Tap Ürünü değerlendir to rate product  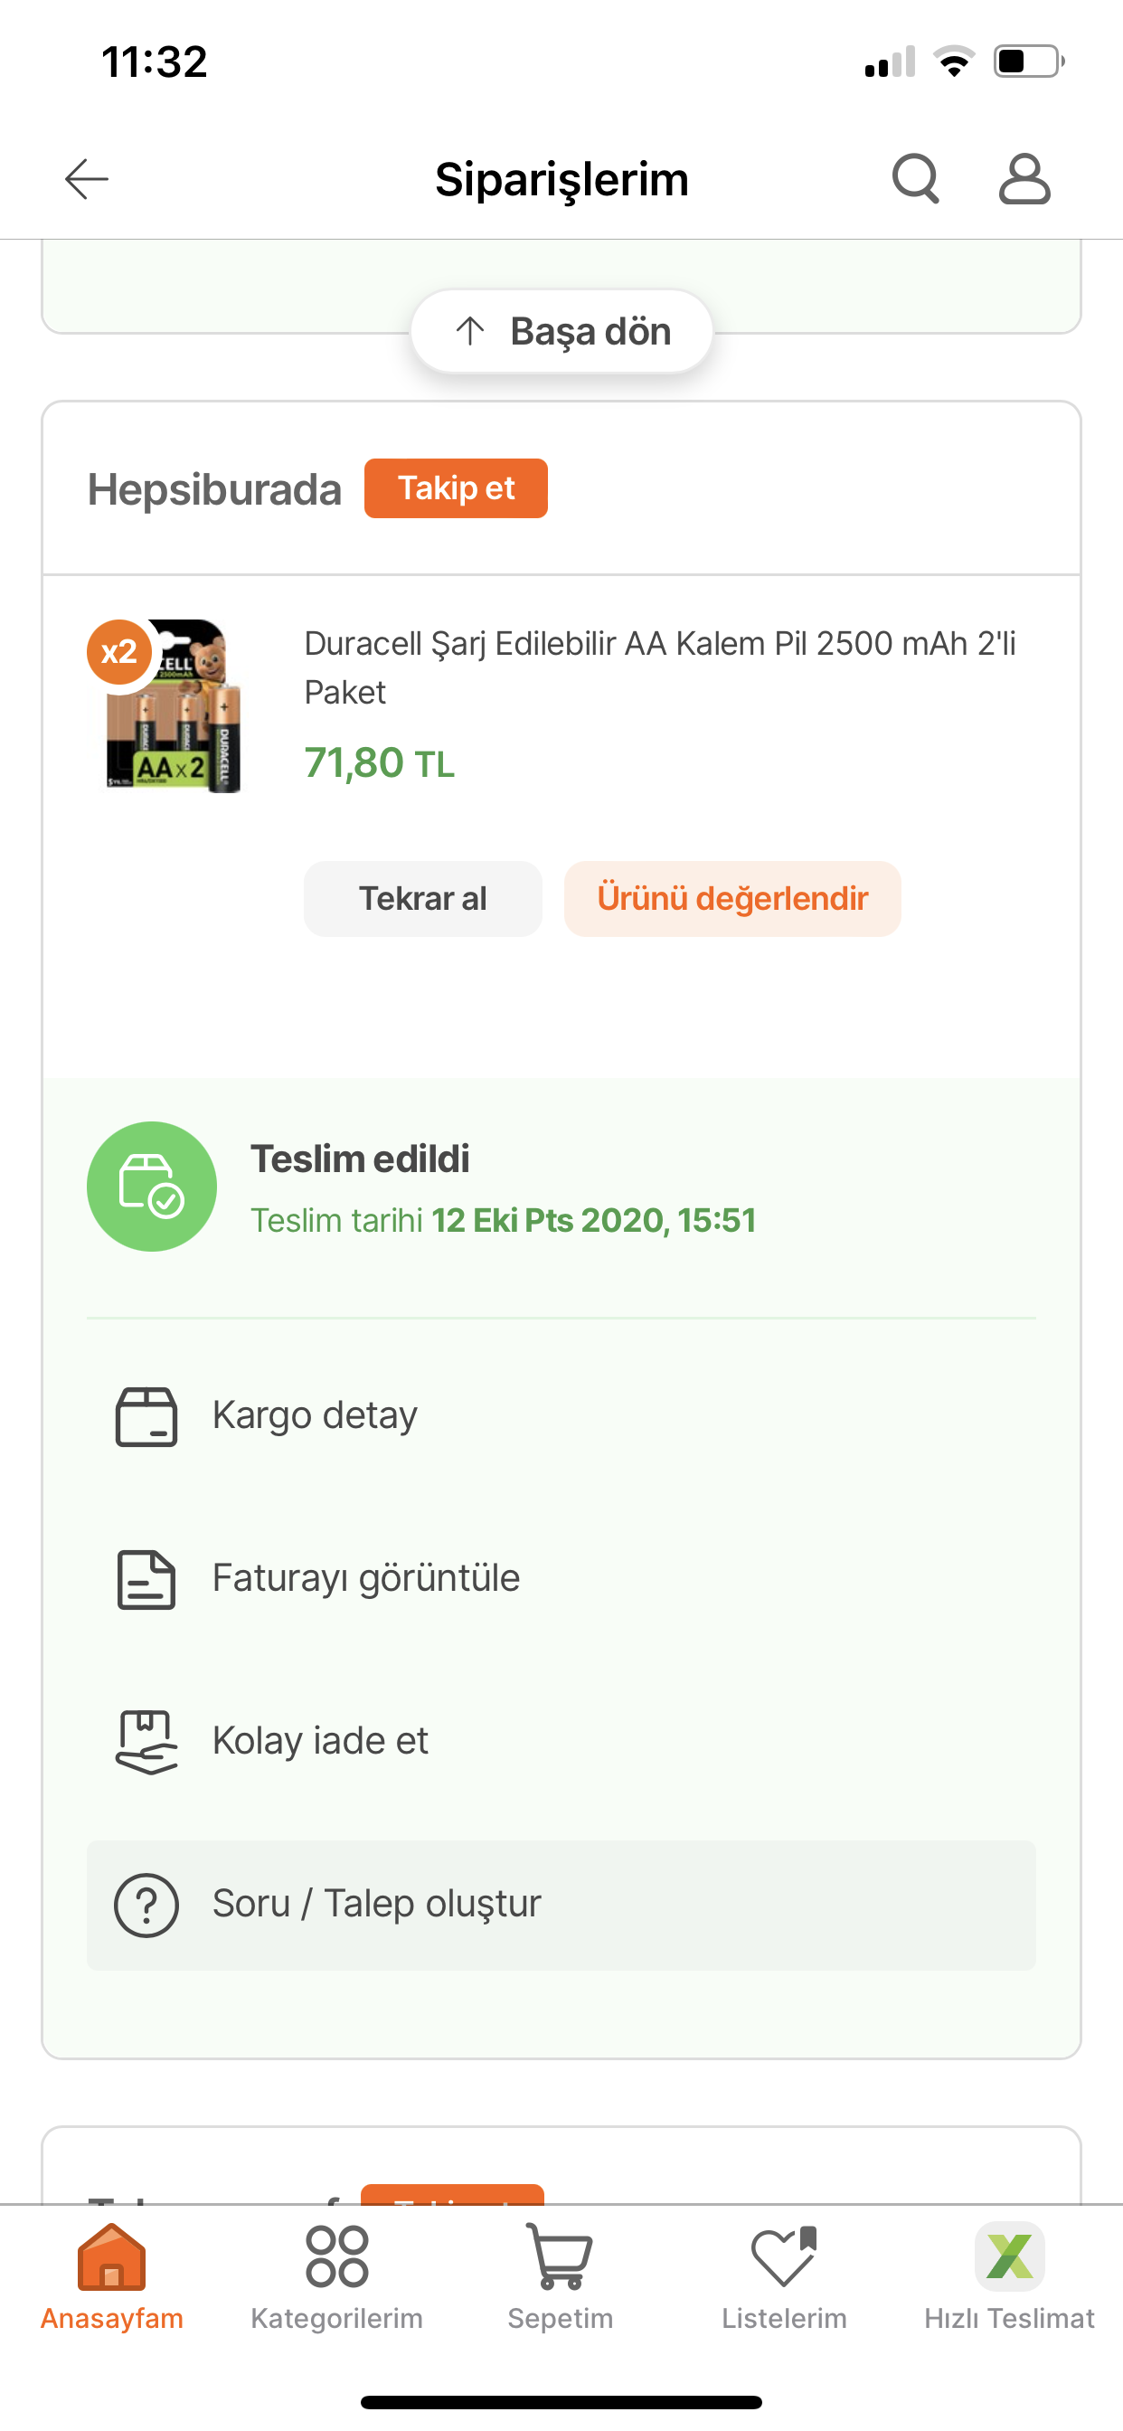click(x=732, y=898)
